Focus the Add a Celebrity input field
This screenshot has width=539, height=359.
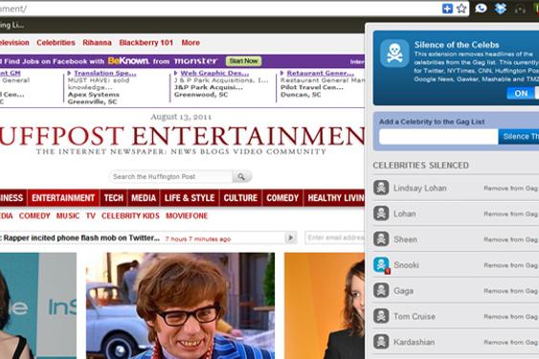[438, 137]
